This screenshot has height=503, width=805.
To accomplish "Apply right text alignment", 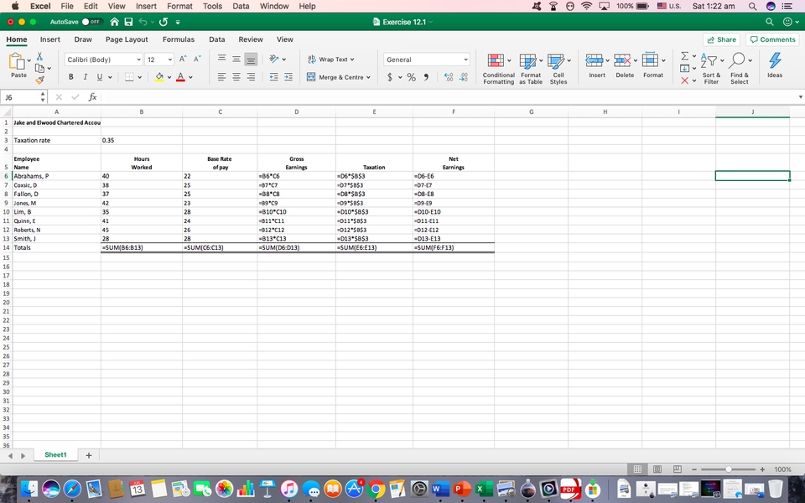I will 251,77.
